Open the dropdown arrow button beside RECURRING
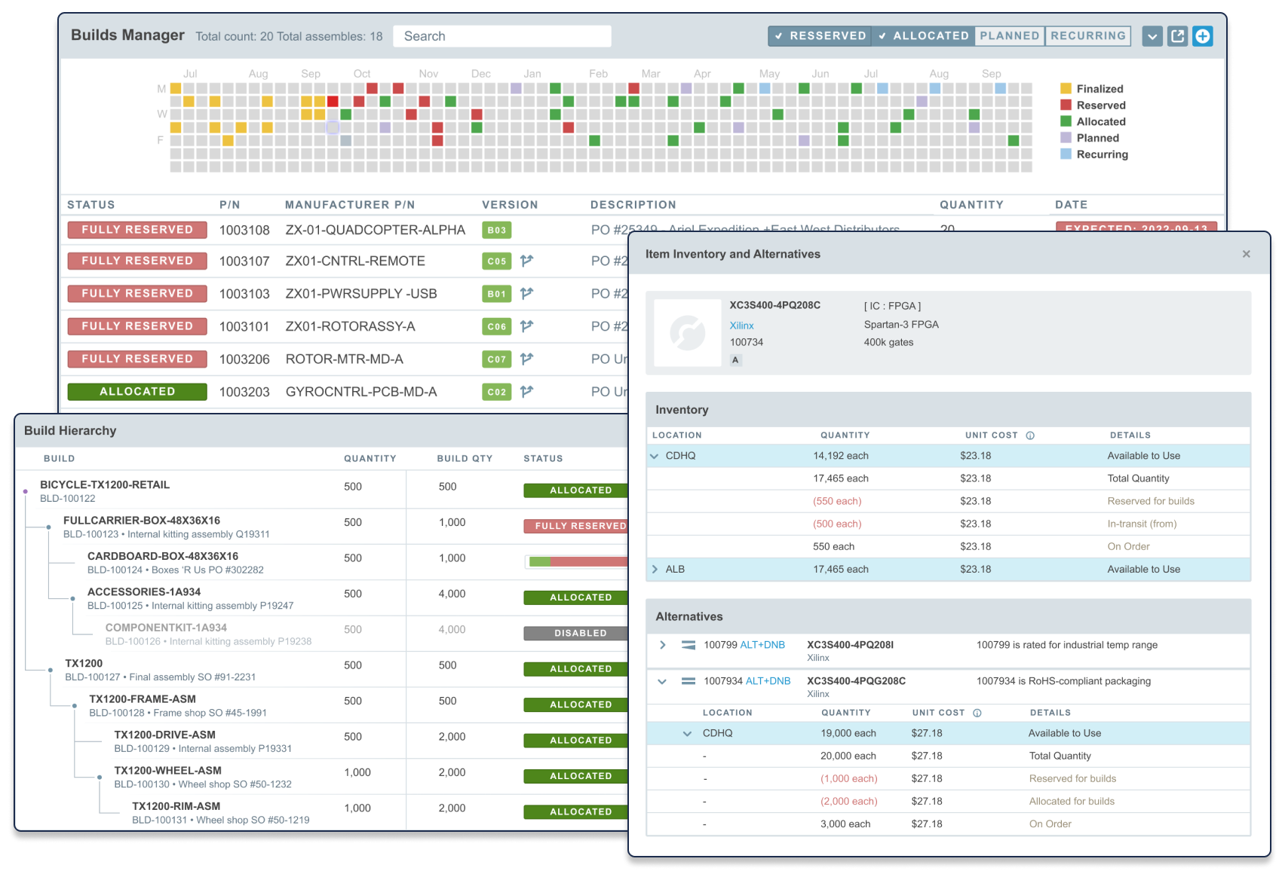 coord(1152,35)
